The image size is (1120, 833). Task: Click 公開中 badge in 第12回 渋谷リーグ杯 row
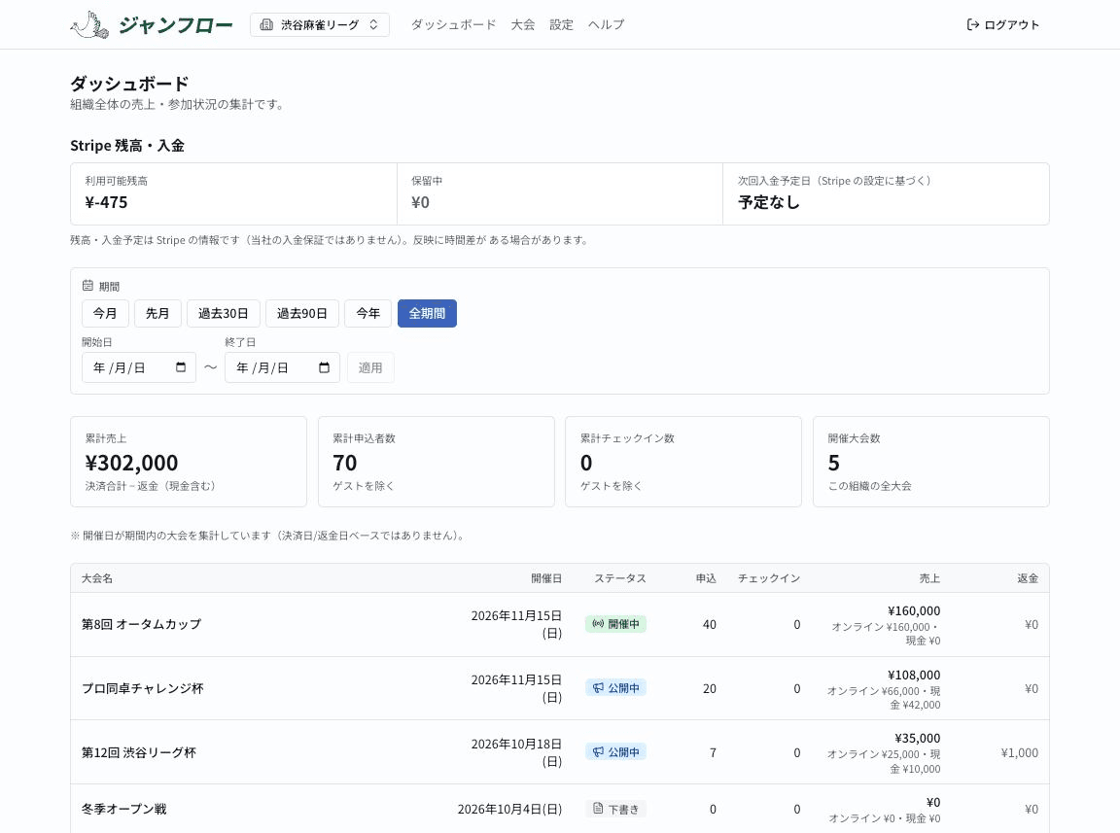point(615,751)
